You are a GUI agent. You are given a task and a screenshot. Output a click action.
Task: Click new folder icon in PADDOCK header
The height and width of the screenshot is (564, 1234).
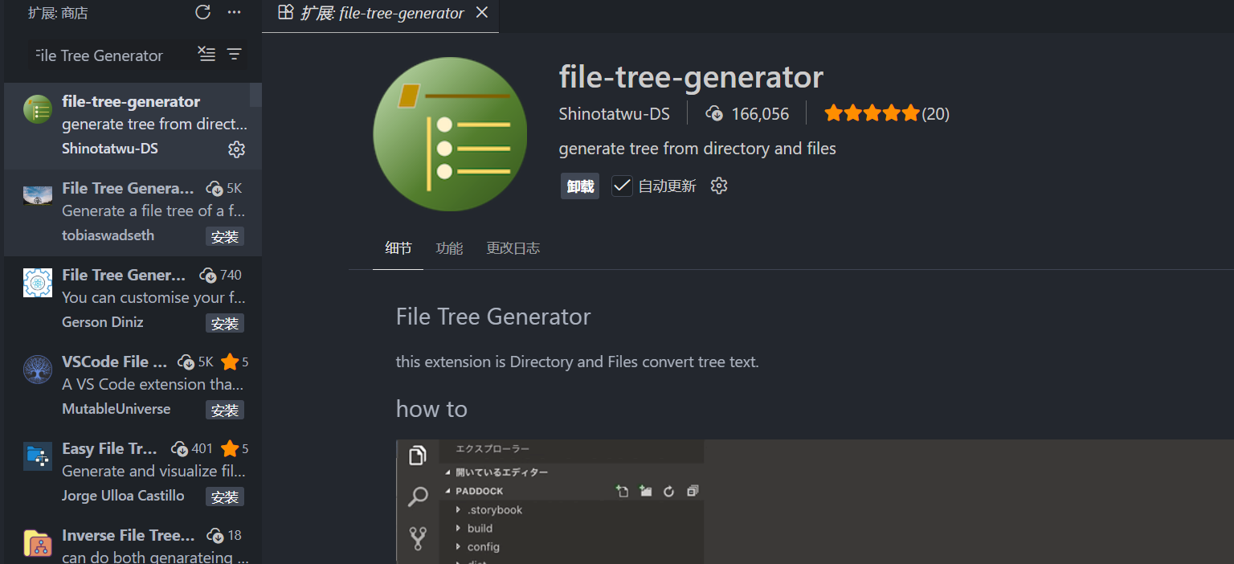645,491
